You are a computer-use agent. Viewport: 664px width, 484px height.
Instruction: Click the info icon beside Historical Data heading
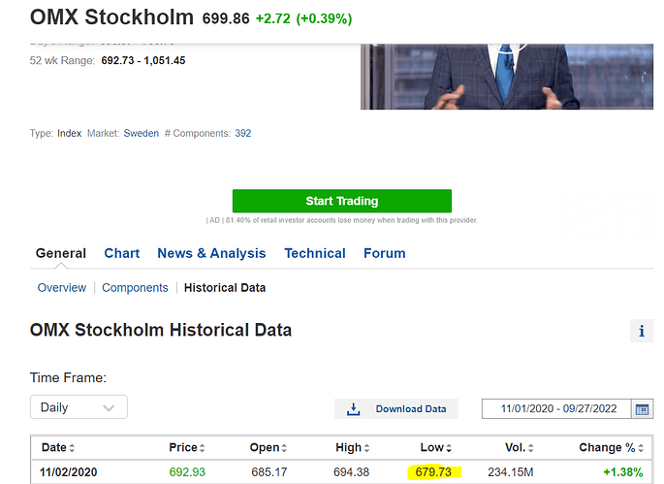tap(641, 331)
